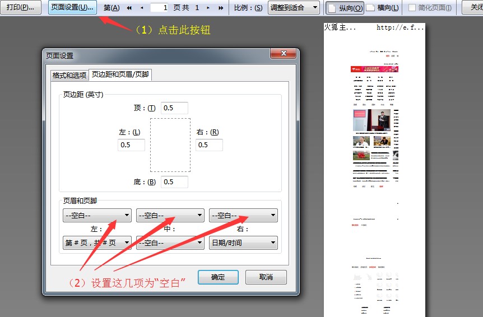The image size is (483, 317).
Task: Switch to 格式和选项 tab
Action: click(69, 76)
